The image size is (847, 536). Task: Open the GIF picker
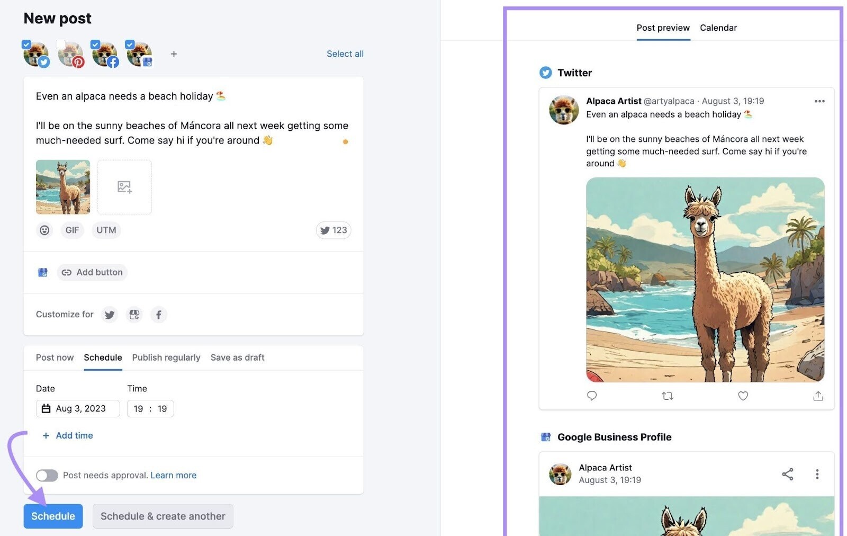(x=72, y=230)
